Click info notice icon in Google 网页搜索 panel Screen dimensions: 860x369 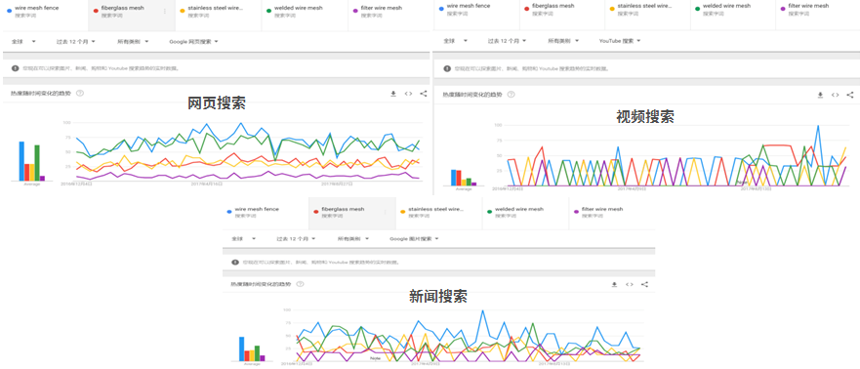[16, 68]
